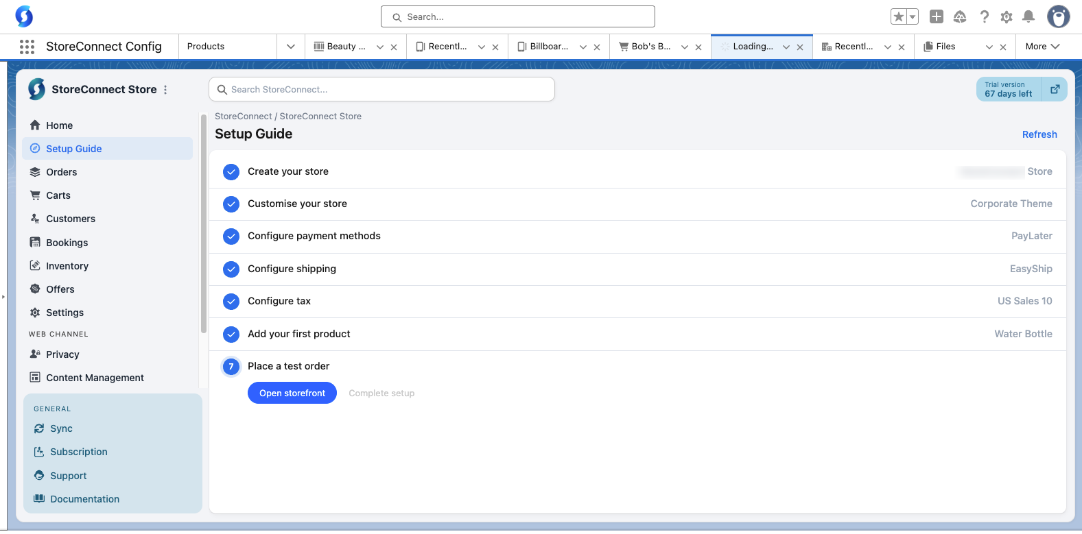
Task: Click the StoreConnect logo in header
Action: (x=25, y=16)
